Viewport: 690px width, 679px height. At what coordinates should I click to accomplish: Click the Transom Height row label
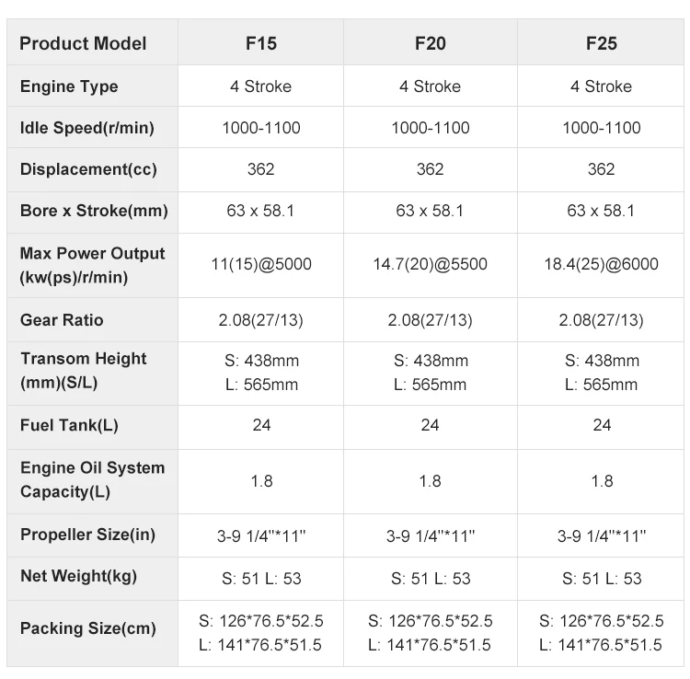[83, 372]
